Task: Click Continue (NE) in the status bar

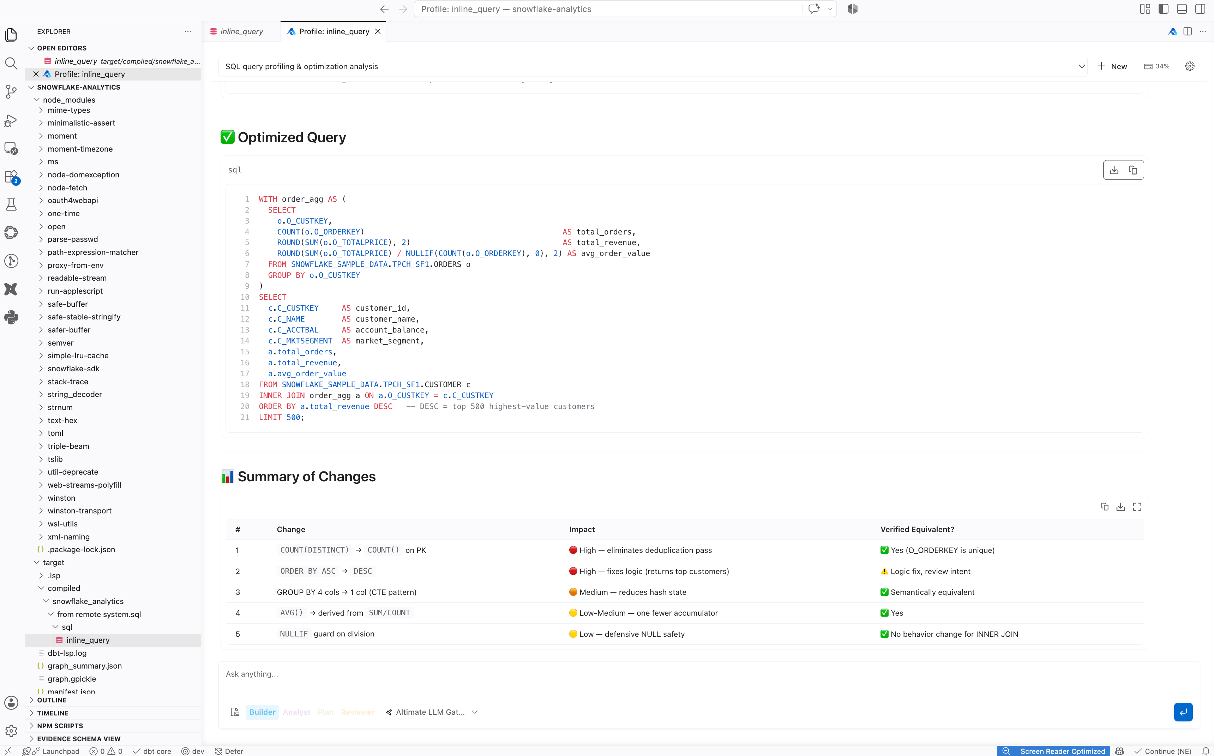Action: coord(1163,751)
